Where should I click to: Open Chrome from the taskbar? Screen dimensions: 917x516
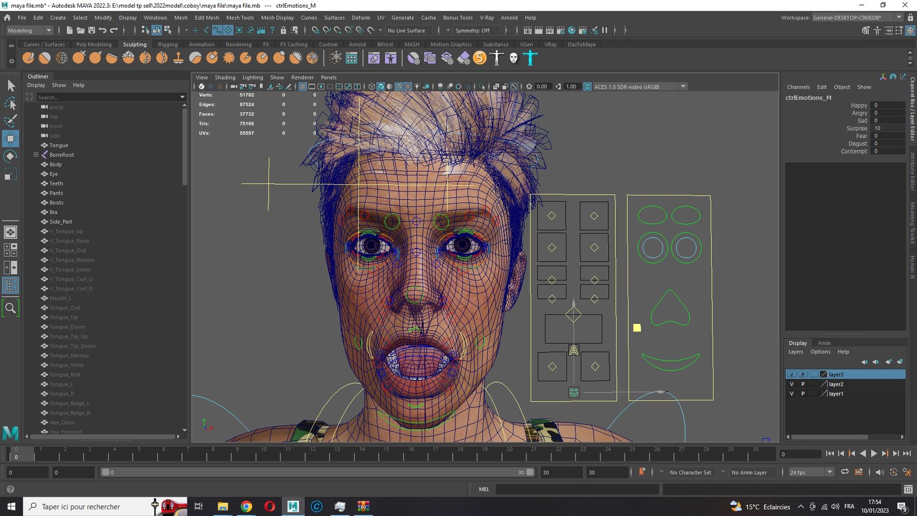(x=247, y=506)
